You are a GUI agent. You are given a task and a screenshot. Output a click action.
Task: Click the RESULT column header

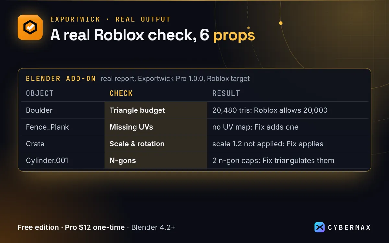(x=226, y=93)
